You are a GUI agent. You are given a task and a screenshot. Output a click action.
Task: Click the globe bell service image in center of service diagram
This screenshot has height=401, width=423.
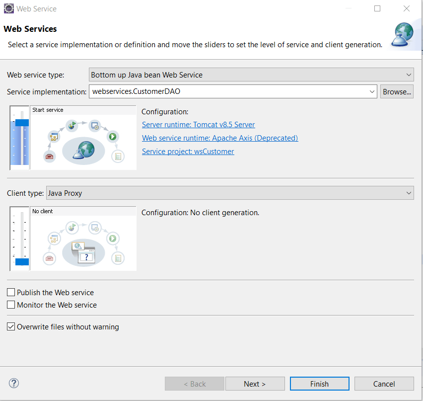pyautogui.click(x=83, y=150)
